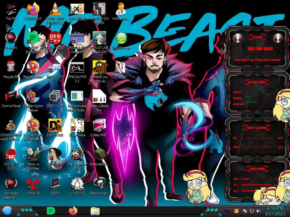Image resolution: width=290 pixels, height=217 pixels.
Task: Open File Explorer from the taskbar
Action: pyautogui.click(x=95, y=211)
